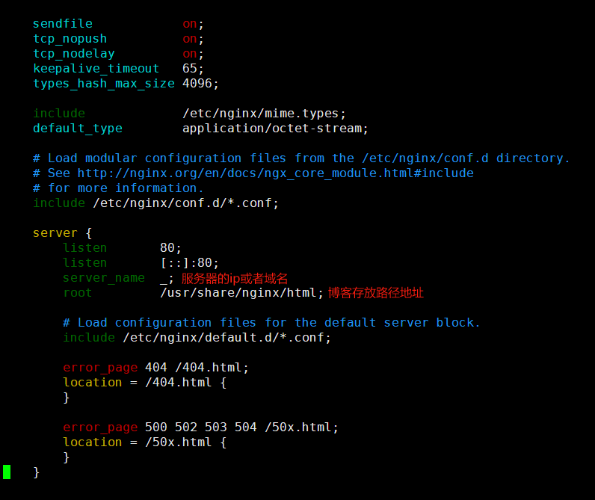Screen dimensions: 595x500
Task: Click the location = /50x.html line
Action: coord(144,442)
